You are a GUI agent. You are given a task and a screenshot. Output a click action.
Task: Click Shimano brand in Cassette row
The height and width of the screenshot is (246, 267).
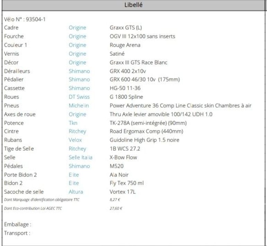(x=79, y=88)
